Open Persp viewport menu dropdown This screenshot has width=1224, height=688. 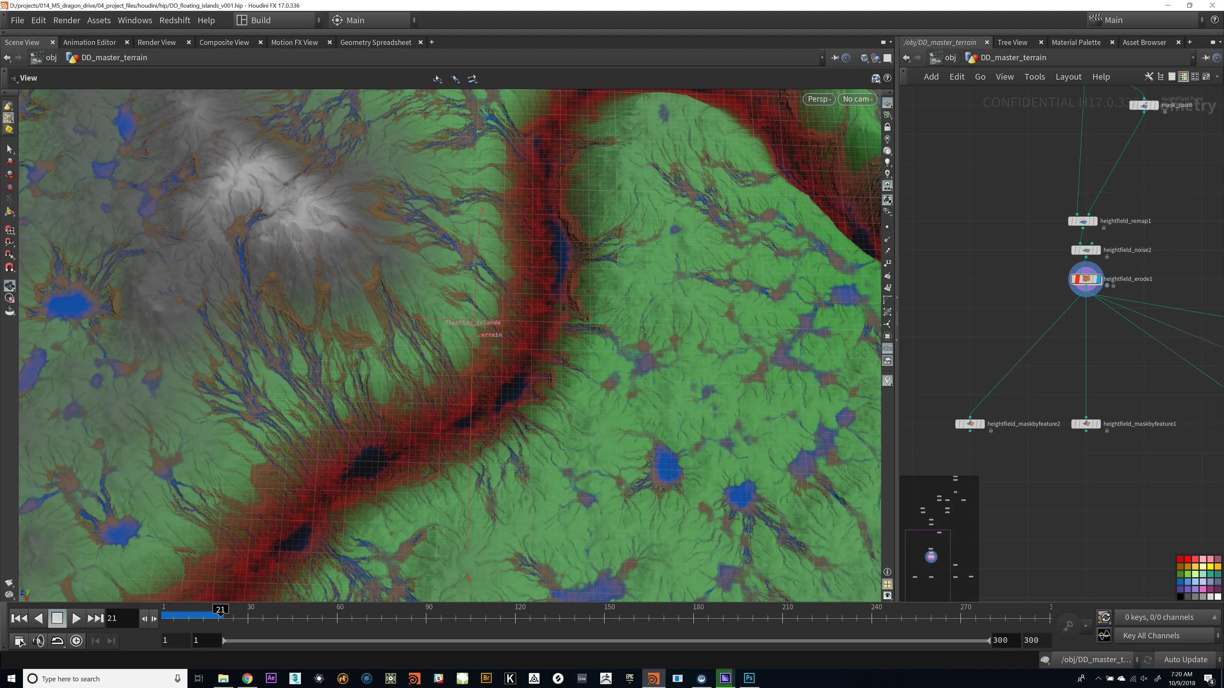point(819,99)
